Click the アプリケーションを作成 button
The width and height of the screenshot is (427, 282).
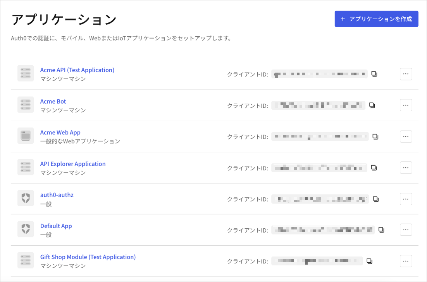(x=376, y=19)
